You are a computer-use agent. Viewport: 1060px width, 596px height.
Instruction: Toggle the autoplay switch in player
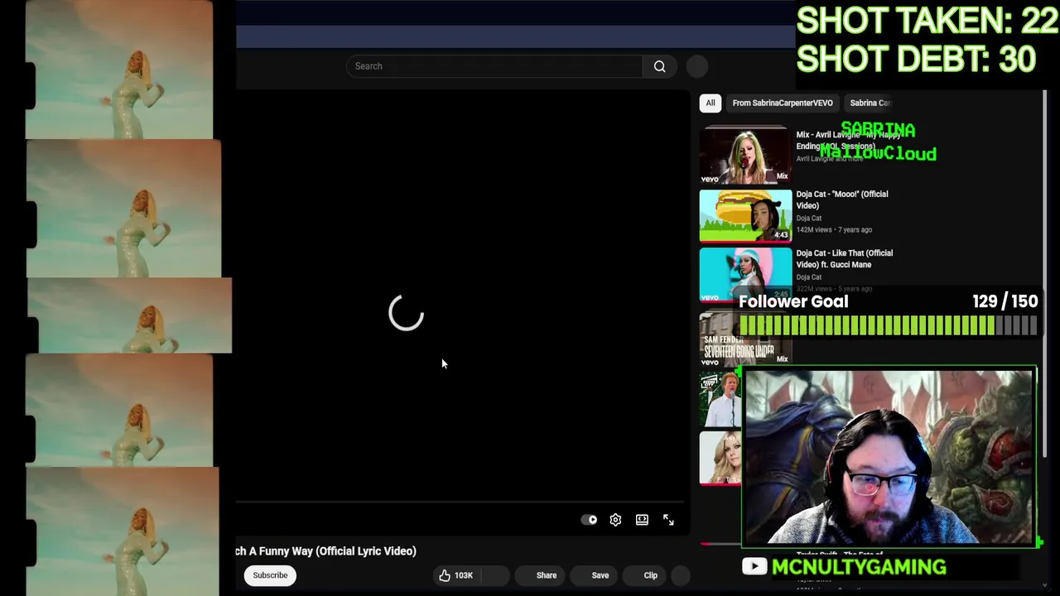[589, 520]
